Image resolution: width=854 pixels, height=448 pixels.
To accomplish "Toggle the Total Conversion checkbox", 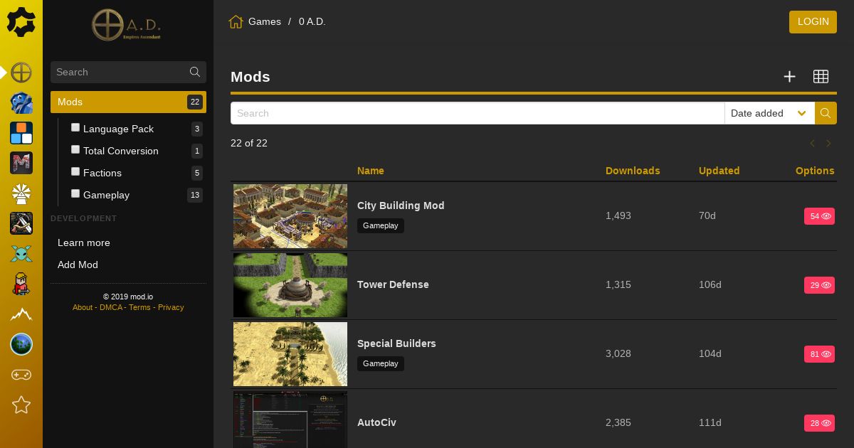I will click(x=75, y=149).
